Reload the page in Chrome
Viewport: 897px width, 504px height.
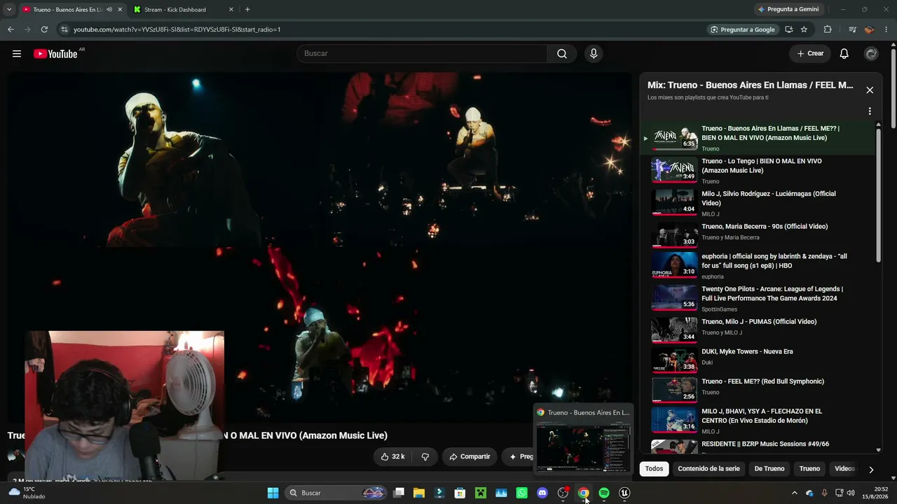[44, 29]
